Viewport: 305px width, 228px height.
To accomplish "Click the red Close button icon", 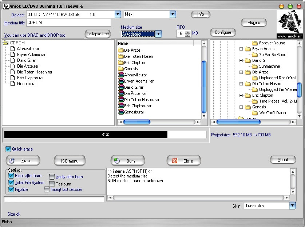I will click(x=174, y=161).
